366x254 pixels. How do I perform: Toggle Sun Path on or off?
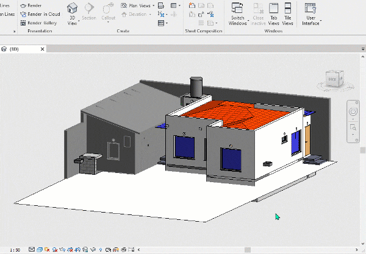click(47, 250)
